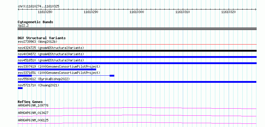Select the DGV Structural Variants track heading
Screen dimensions: 265x127
tap(42, 38)
